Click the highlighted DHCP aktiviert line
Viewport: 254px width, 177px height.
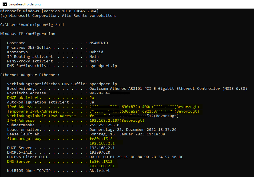[51, 97]
